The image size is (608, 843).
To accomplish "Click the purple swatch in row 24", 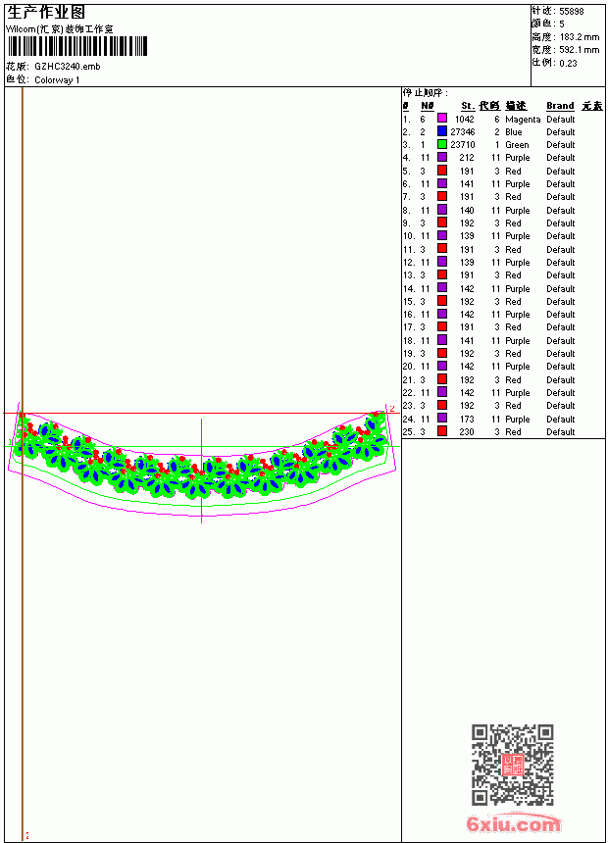I will [441, 419].
